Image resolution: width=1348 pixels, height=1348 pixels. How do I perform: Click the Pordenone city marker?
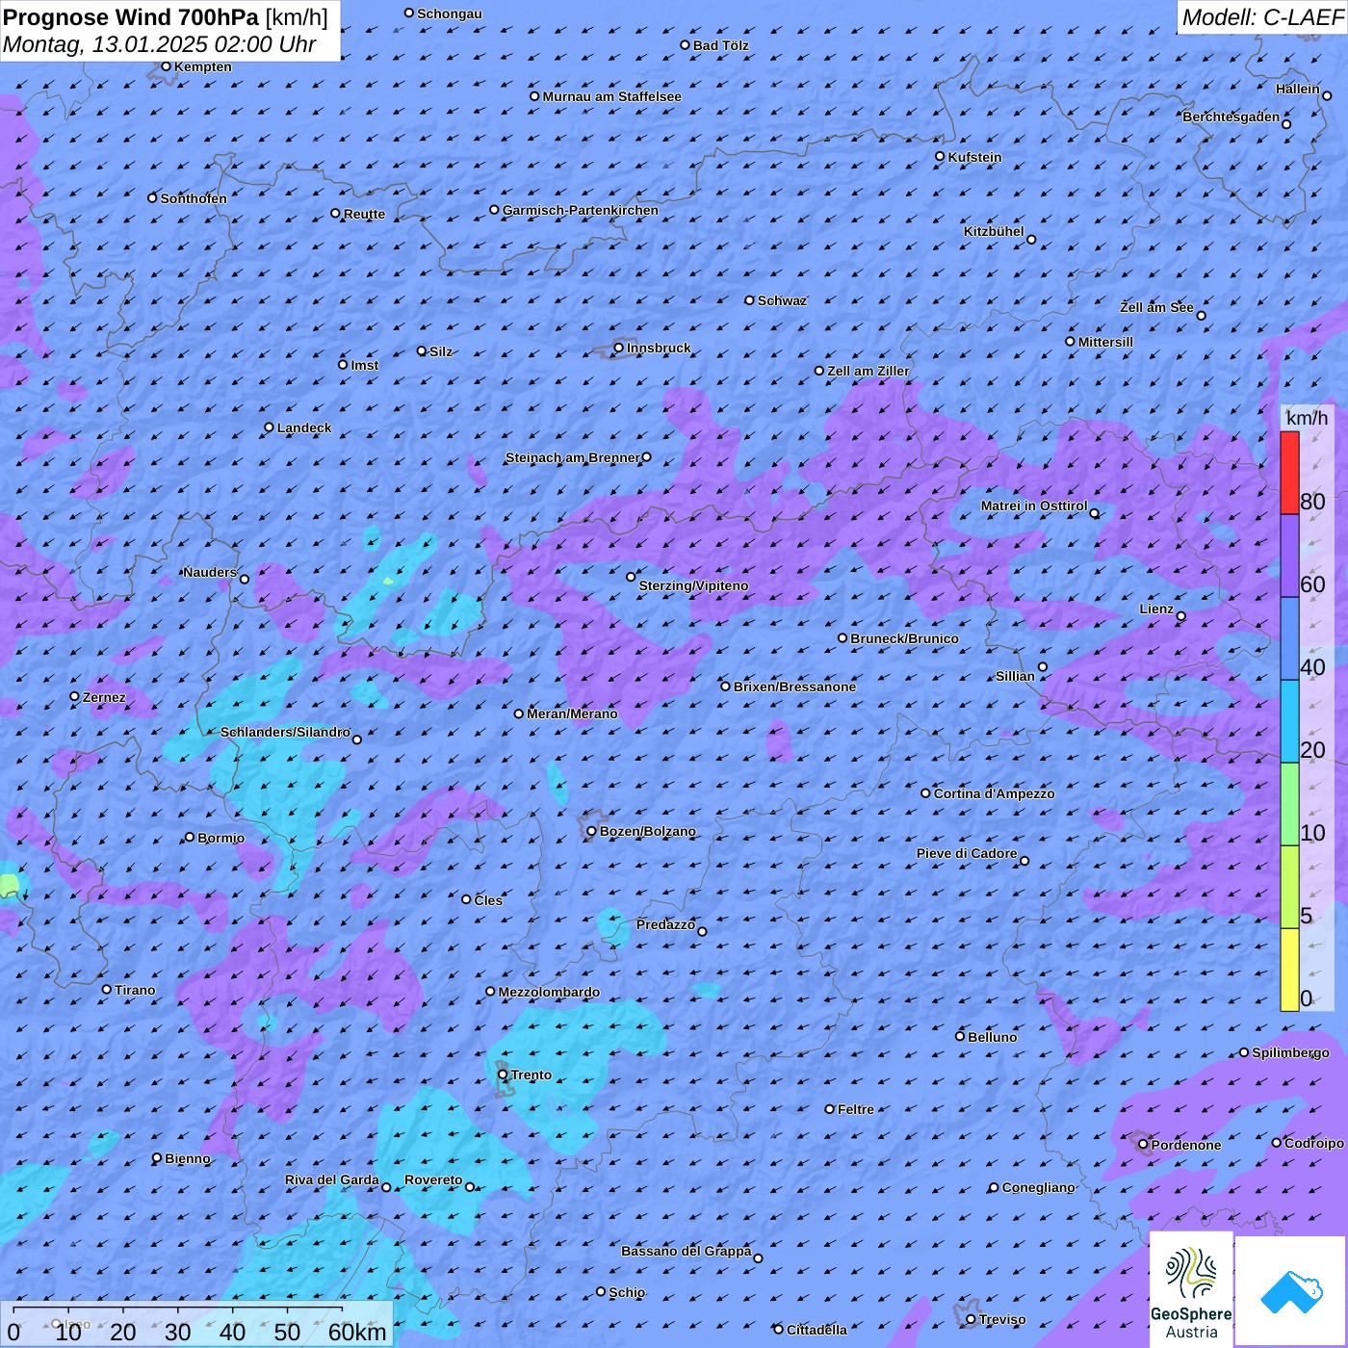pos(1144,1145)
